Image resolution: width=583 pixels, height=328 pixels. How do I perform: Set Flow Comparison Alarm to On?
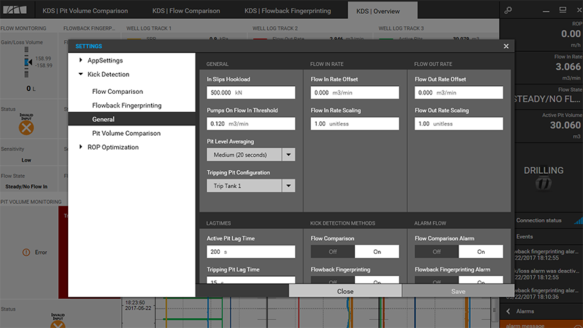click(481, 252)
